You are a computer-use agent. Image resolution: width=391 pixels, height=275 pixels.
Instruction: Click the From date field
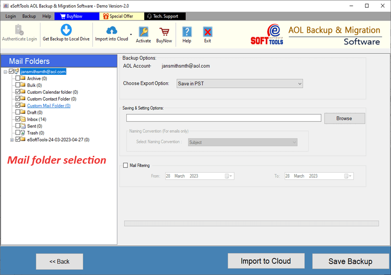199,176
